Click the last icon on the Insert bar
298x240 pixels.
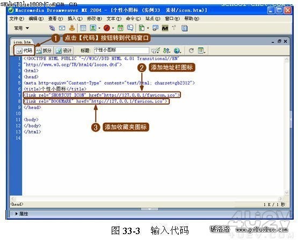(184, 28)
